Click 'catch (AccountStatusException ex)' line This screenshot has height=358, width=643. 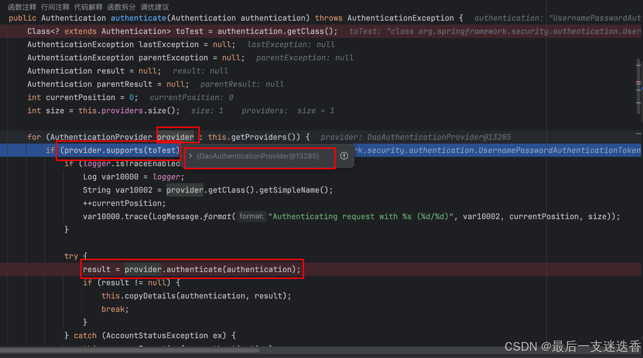150,335
